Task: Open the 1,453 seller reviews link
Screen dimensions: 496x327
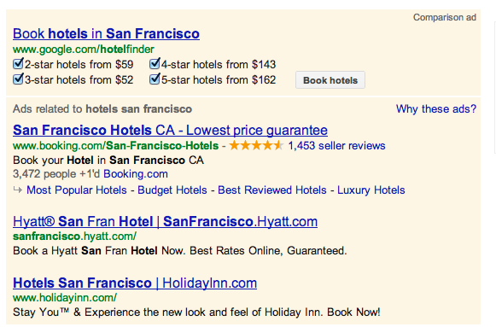Action: pyautogui.click(x=336, y=145)
